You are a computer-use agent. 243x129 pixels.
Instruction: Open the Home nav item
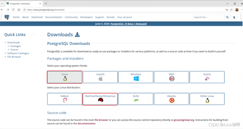[x=16, y=17]
